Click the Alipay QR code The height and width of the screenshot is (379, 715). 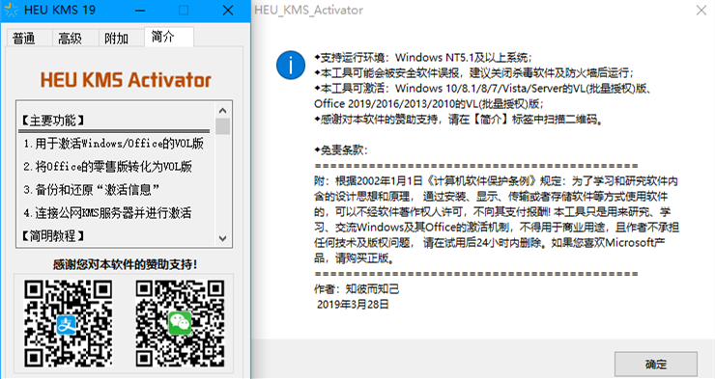click(68, 323)
